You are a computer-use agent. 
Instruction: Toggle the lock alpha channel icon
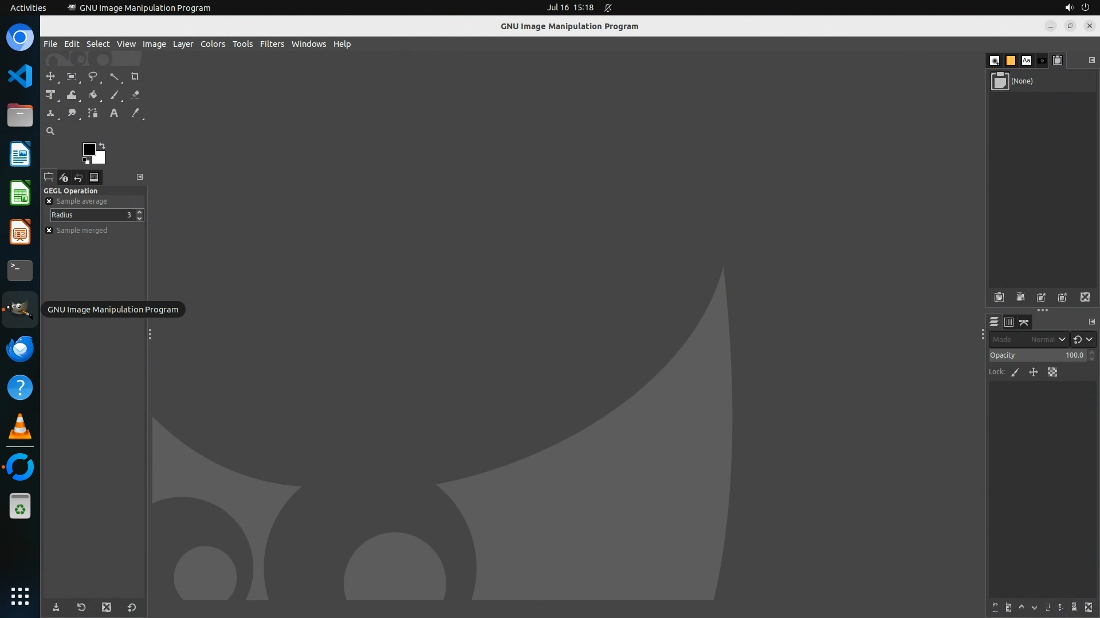point(1052,372)
